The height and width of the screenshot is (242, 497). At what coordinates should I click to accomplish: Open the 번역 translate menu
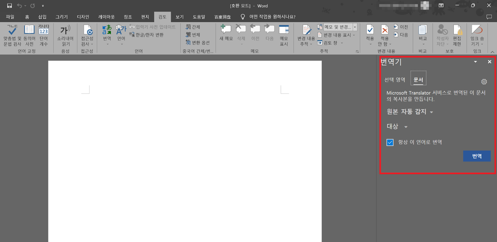click(107, 36)
